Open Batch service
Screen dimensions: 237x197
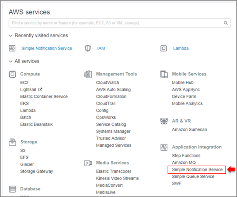pyautogui.click(x=26, y=117)
